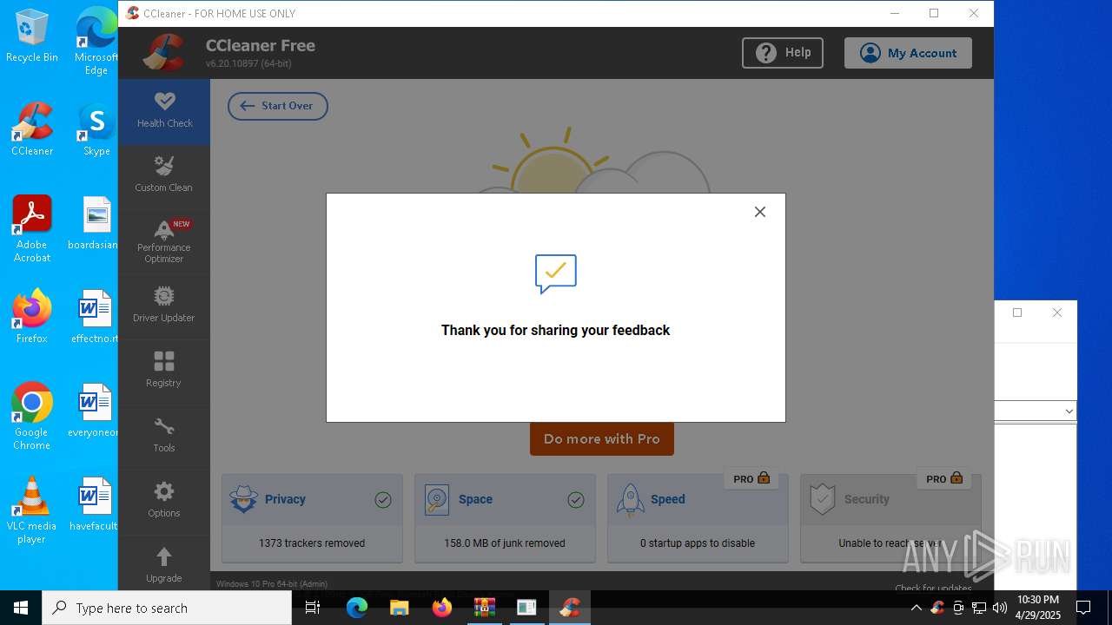Close the feedback thank-you dialog
The width and height of the screenshot is (1112, 625).
[x=760, y=212]
